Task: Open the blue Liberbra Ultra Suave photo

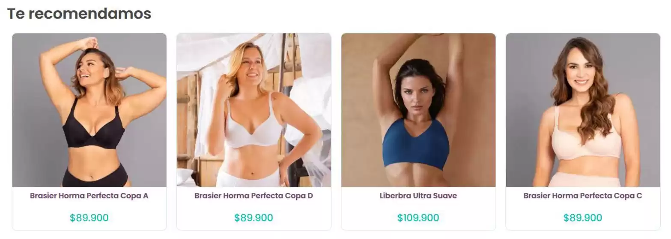Action: 418,110
